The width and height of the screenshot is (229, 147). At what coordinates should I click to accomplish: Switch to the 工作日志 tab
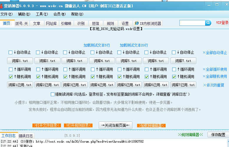(x=9, y=136)
